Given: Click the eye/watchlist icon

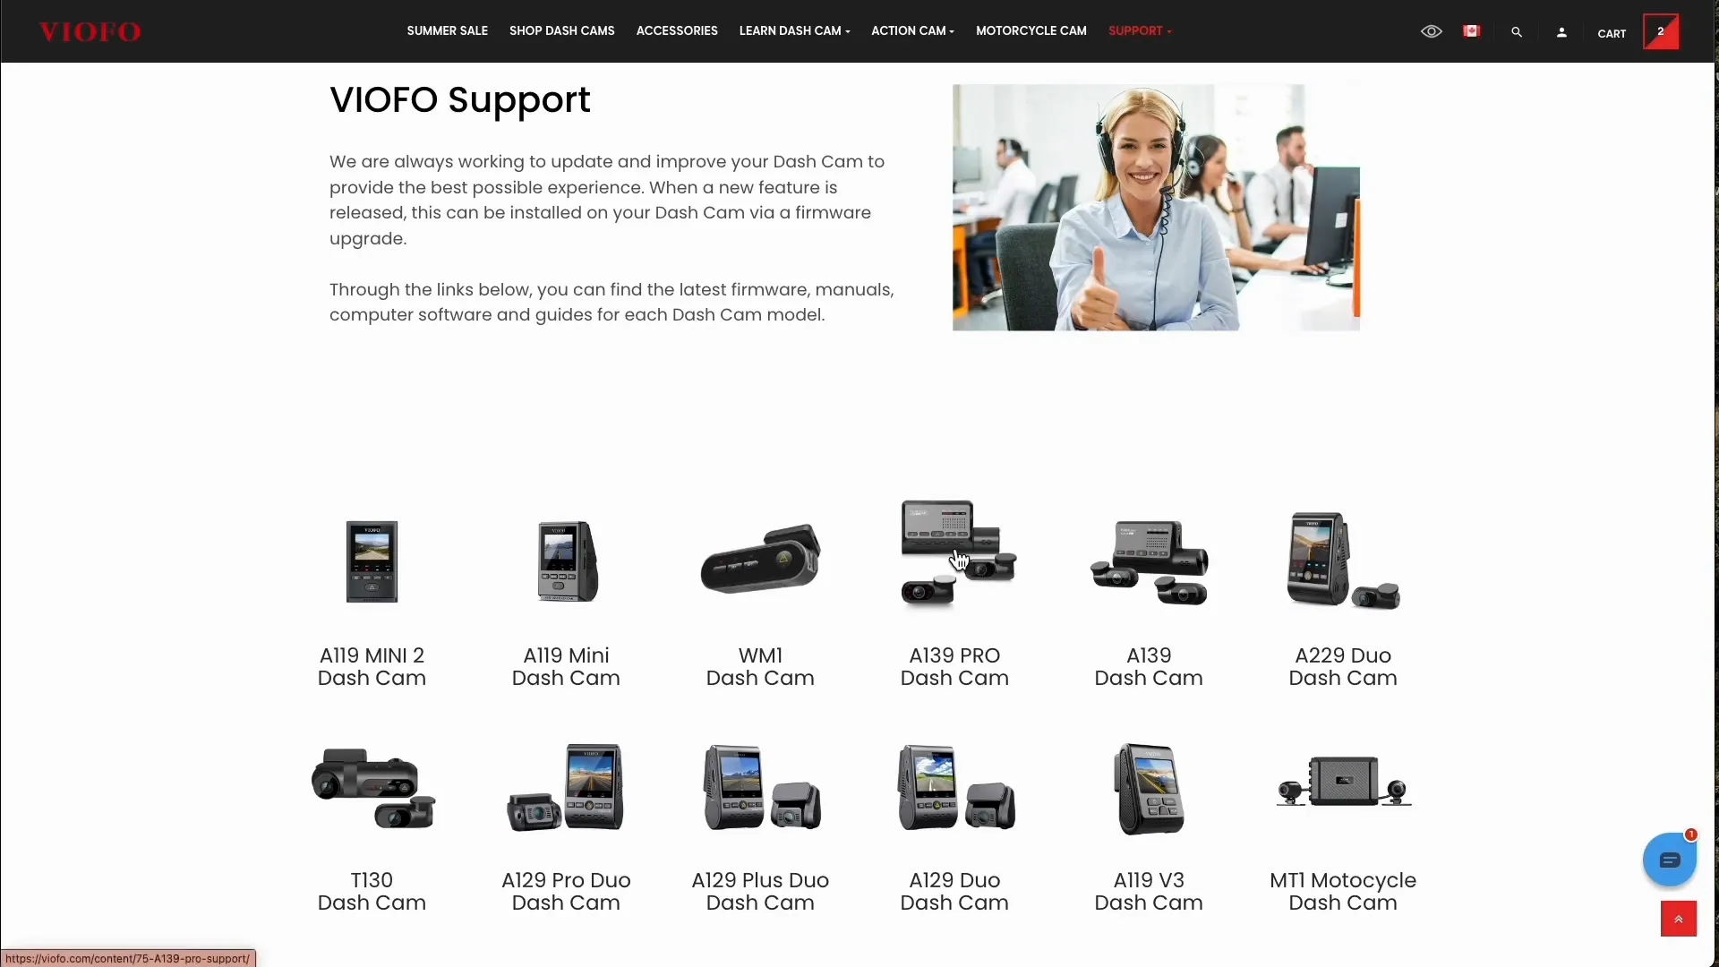Looking at the screenshot, I should pos(1432,32).
